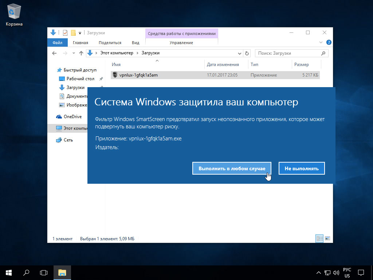
Task: Click the 5 217 КБ size cell
Action: (x=310, y=75)
